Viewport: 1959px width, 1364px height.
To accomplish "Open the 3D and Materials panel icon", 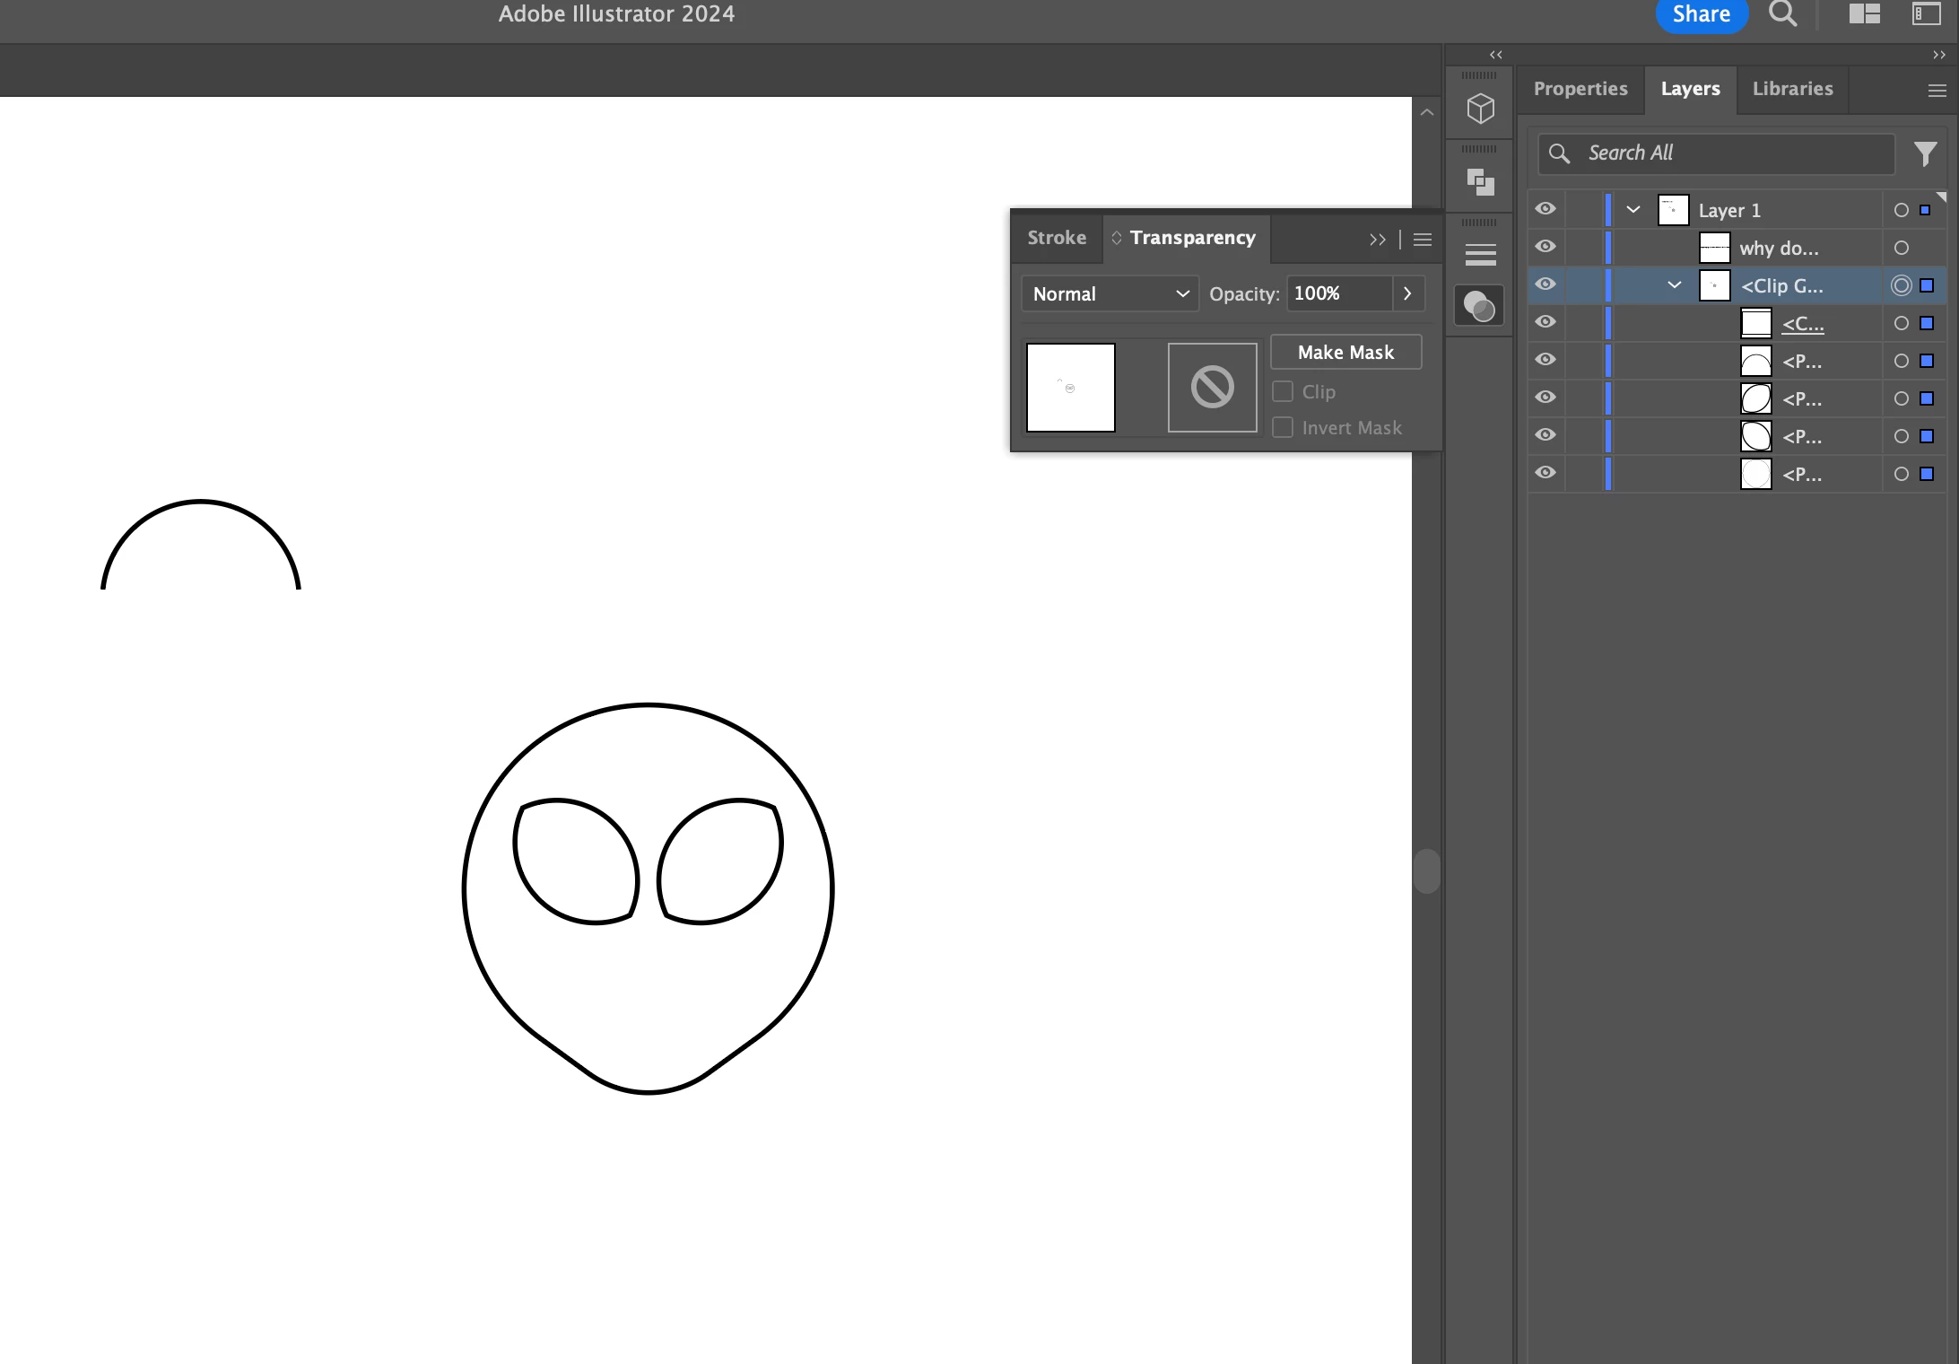I will pyautogui.click(x=1480, y=109).
